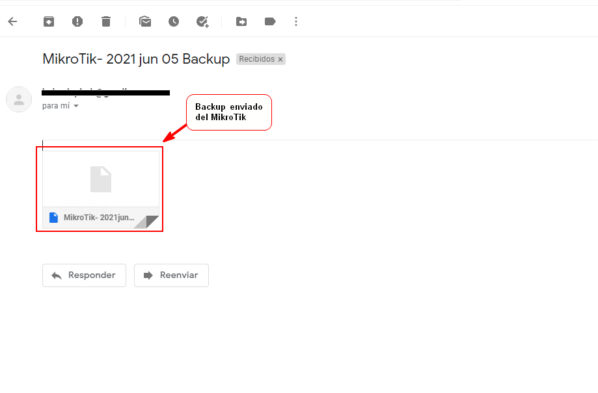598x393 pixels.
Task: Open the three-dot more options menu
Action: click(x=296, y=21)
